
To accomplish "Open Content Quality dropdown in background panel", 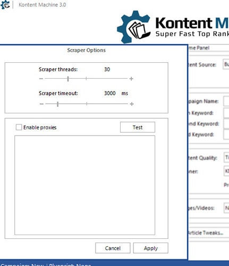I will click(x=226, y=157).
